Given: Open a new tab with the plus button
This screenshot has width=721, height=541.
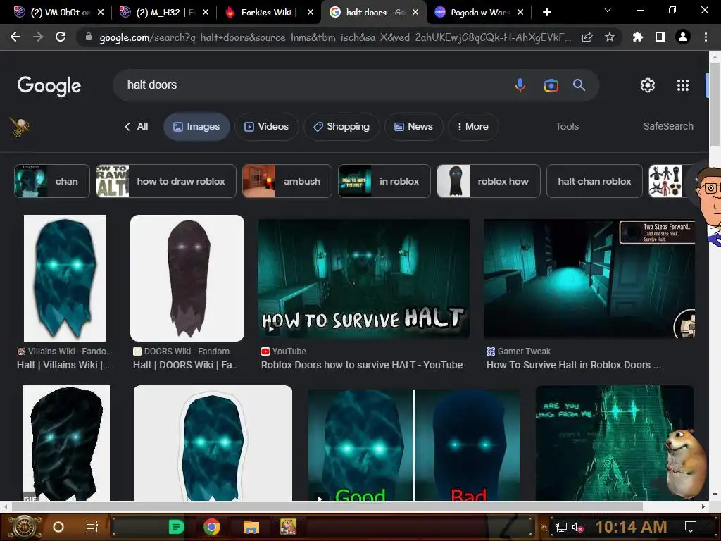Looking at the screenshot, I should tap(546, 13).
